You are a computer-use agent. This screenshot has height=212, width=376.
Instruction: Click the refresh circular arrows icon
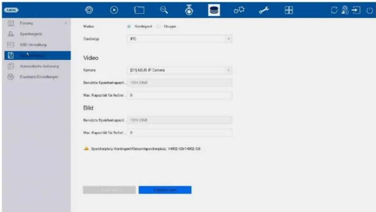[x=334, y=10]
